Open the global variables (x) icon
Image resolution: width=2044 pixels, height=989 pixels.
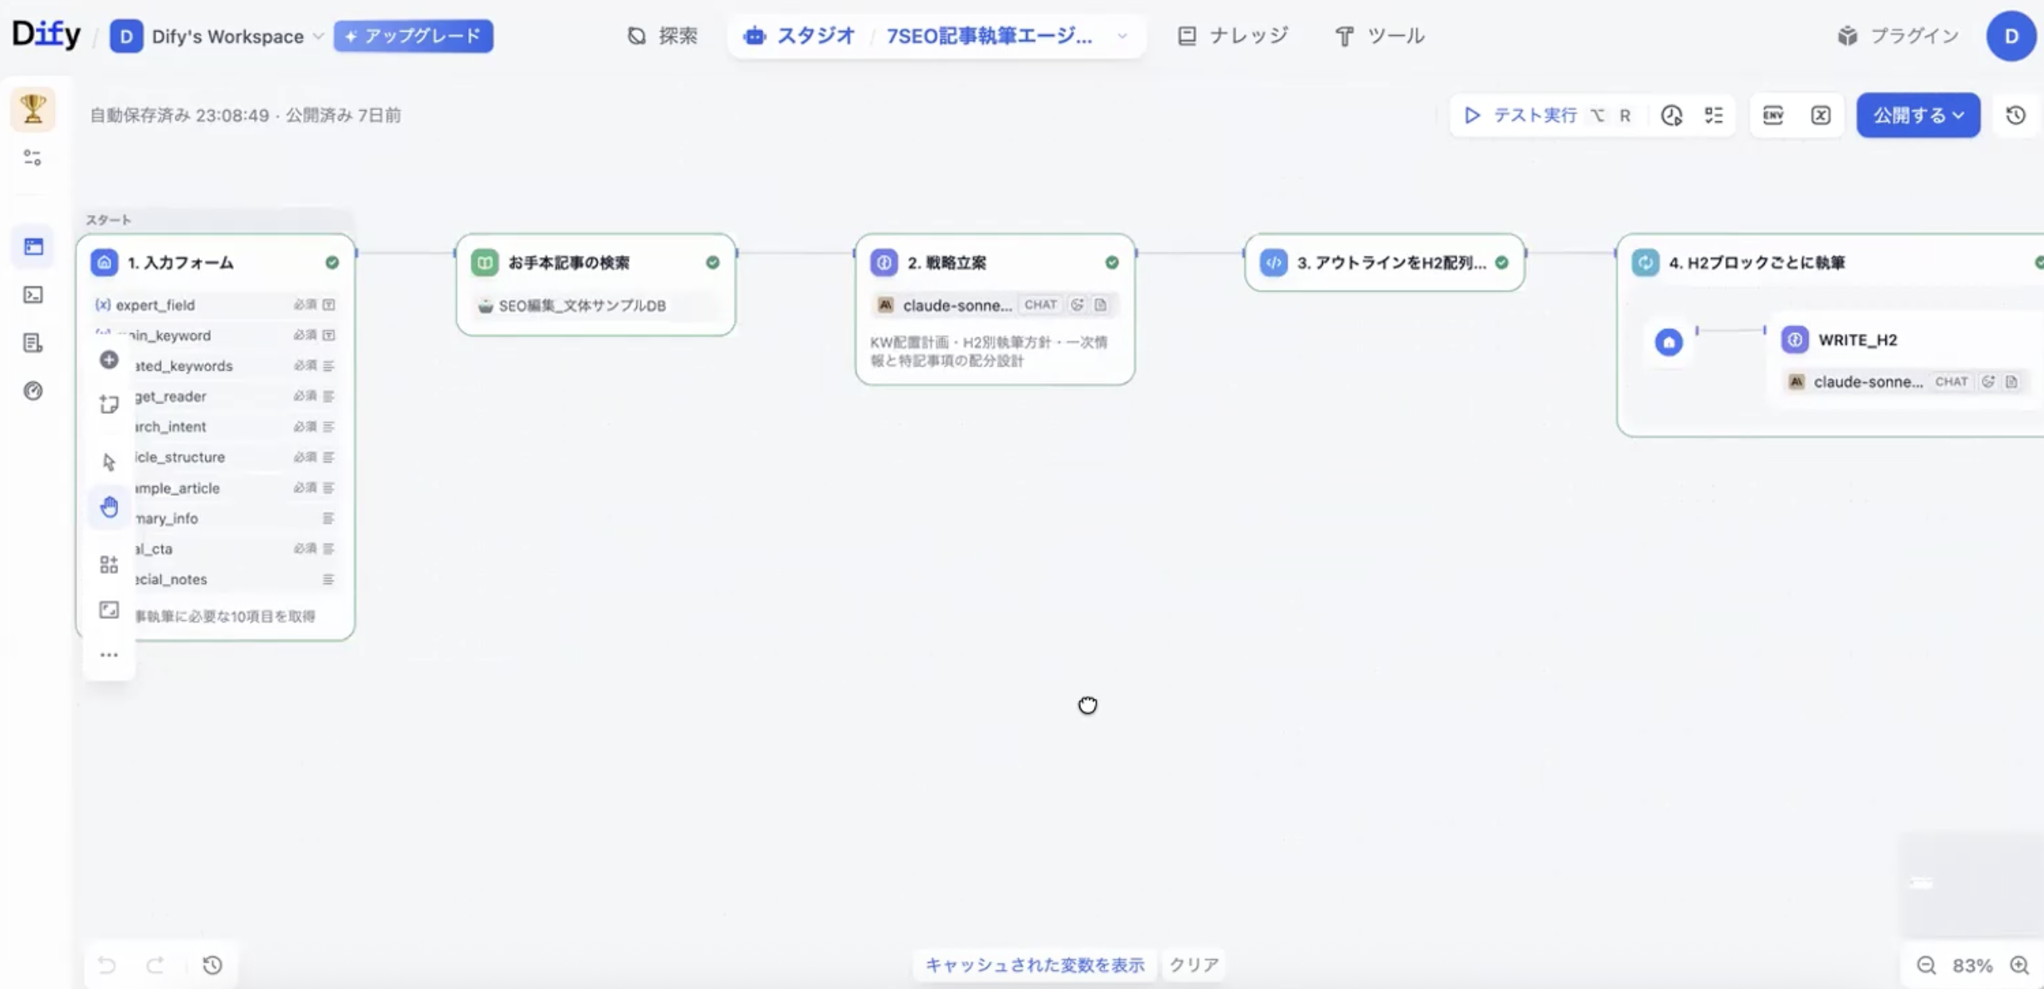click(1821, 116)
